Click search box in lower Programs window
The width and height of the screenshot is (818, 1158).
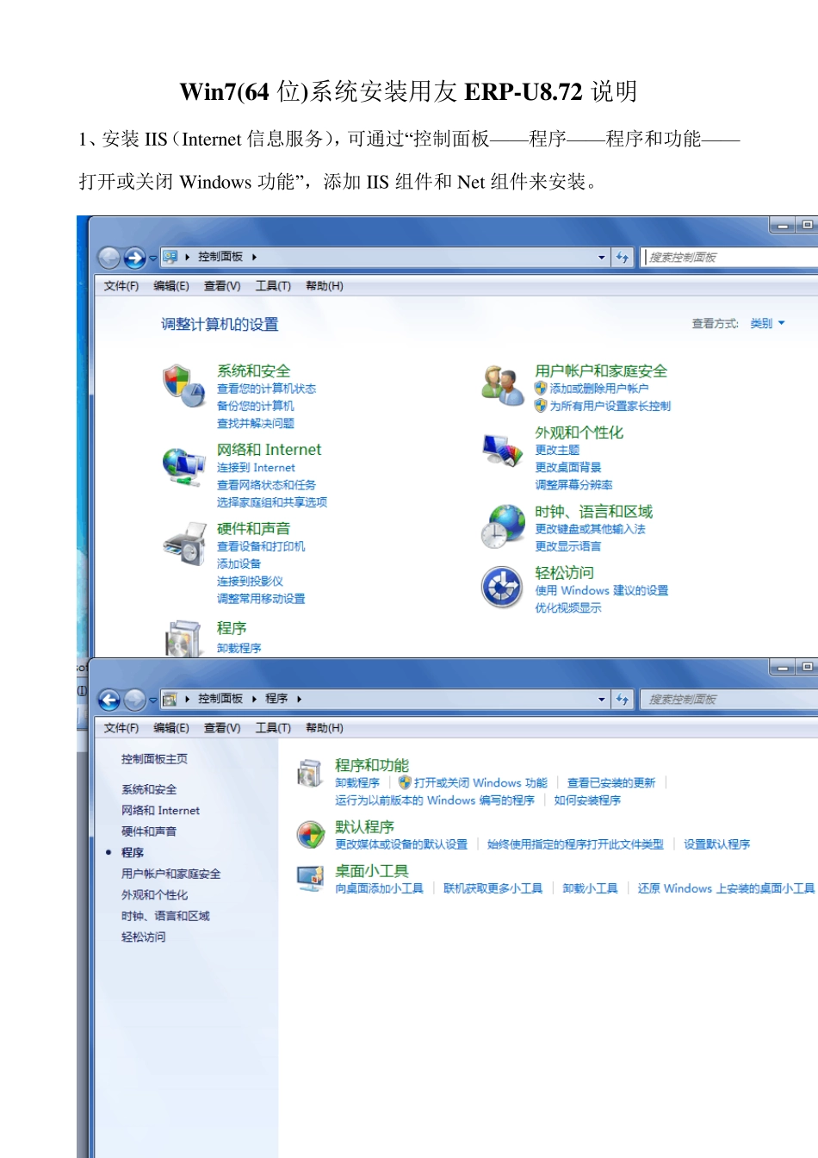point(730,699)
